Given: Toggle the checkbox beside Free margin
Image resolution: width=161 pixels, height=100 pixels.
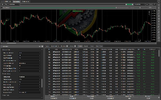Looking at the screenshot, I should point(114,96).
